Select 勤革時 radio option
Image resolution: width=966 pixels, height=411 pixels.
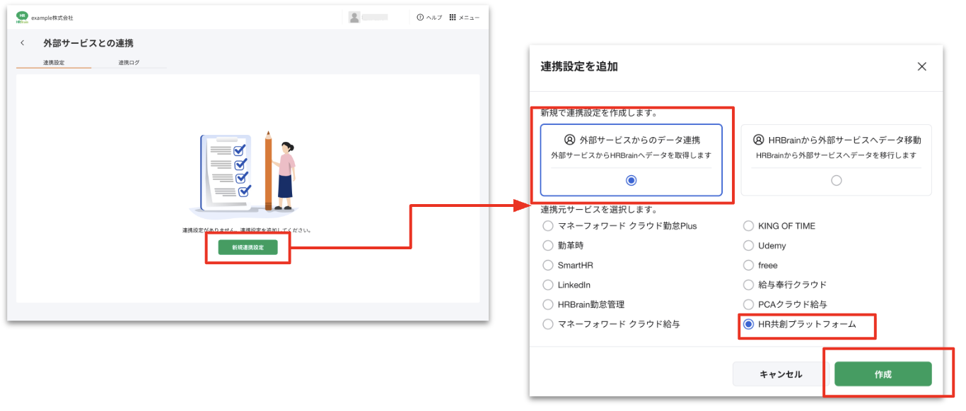[548, 246]
